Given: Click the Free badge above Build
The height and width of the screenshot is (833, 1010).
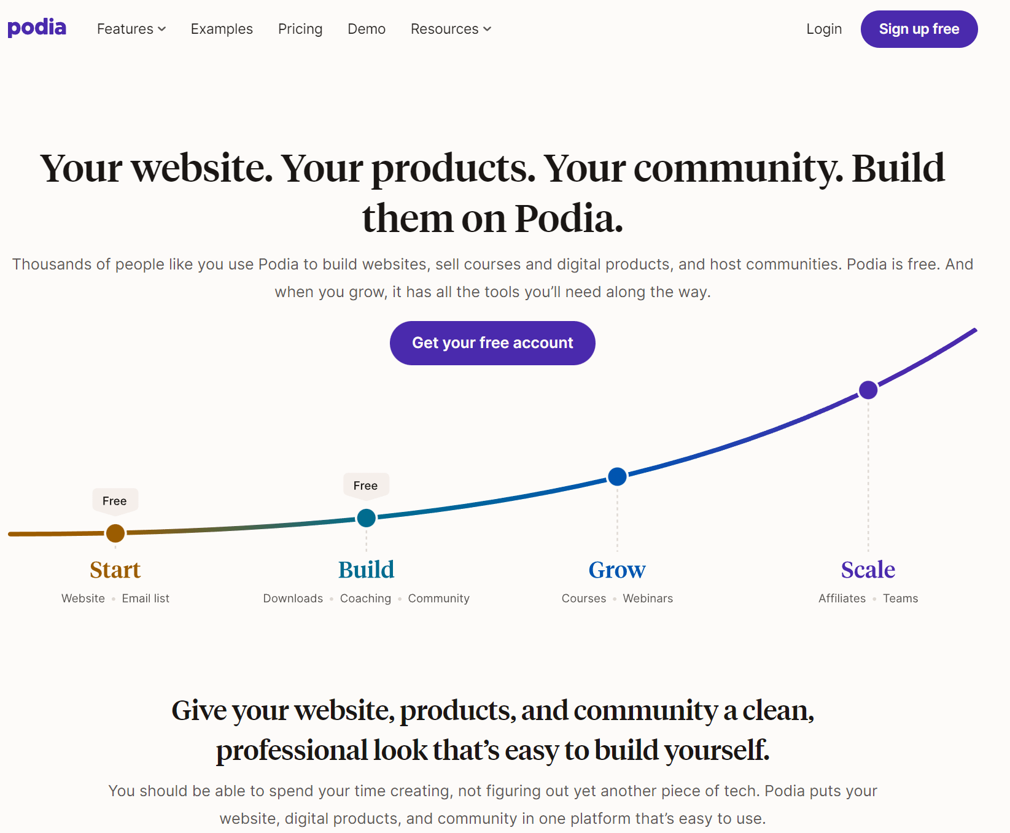Looking at the screenshot, I should 365,486.
